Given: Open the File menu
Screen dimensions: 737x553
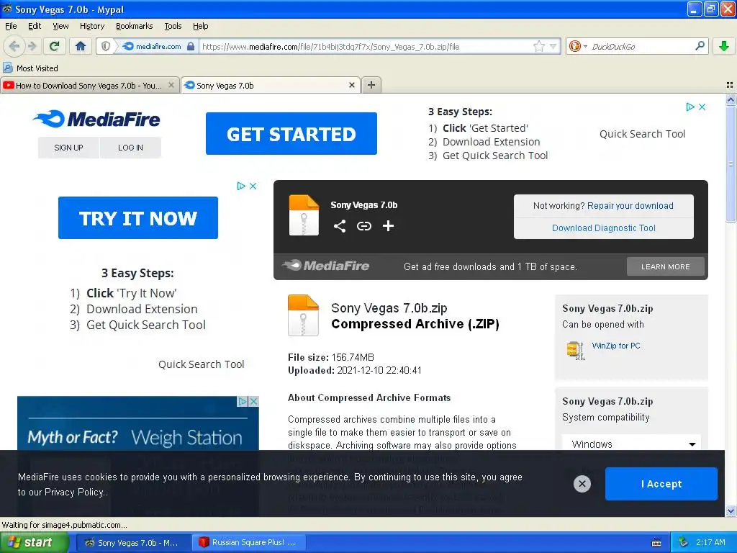Looking at the screenshot, I should (11, 26).
